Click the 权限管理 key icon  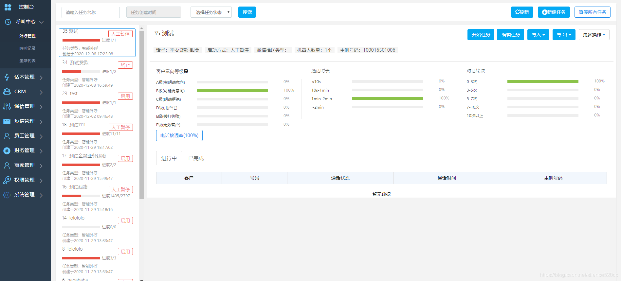point(7,180)
